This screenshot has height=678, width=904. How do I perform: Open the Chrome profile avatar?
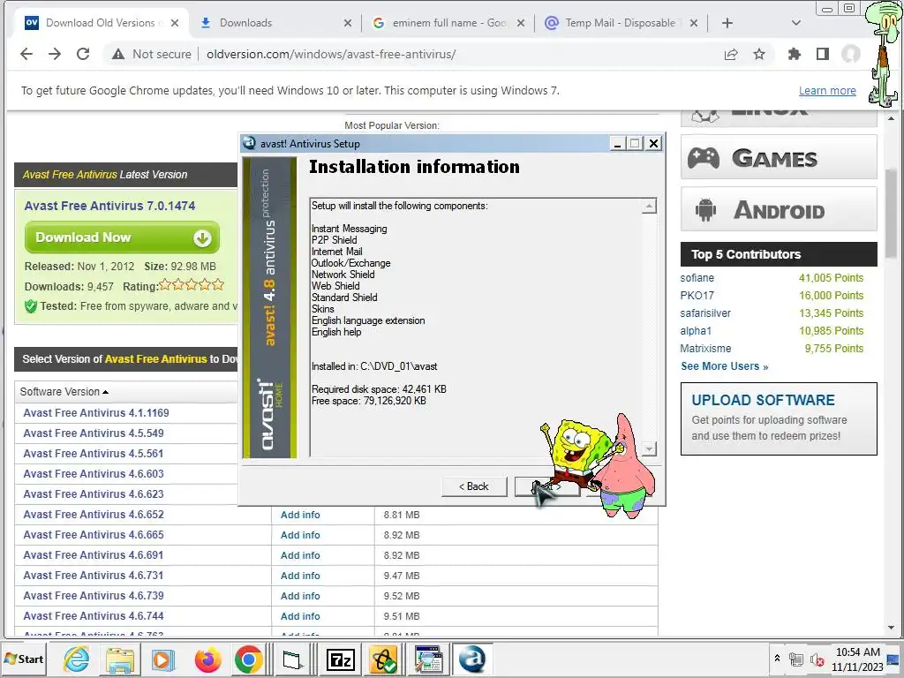(851, 54)
